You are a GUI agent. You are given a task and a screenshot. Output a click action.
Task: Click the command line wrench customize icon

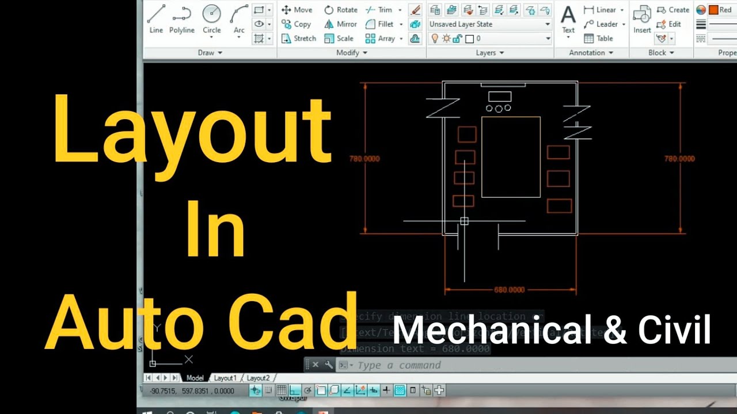click(x=329, y=365)
